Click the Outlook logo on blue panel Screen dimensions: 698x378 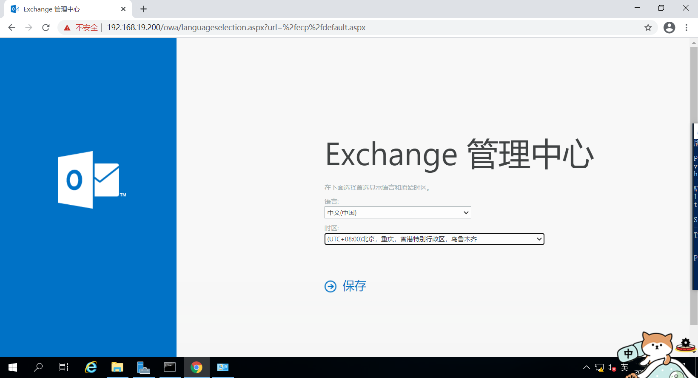click(92, 180)
